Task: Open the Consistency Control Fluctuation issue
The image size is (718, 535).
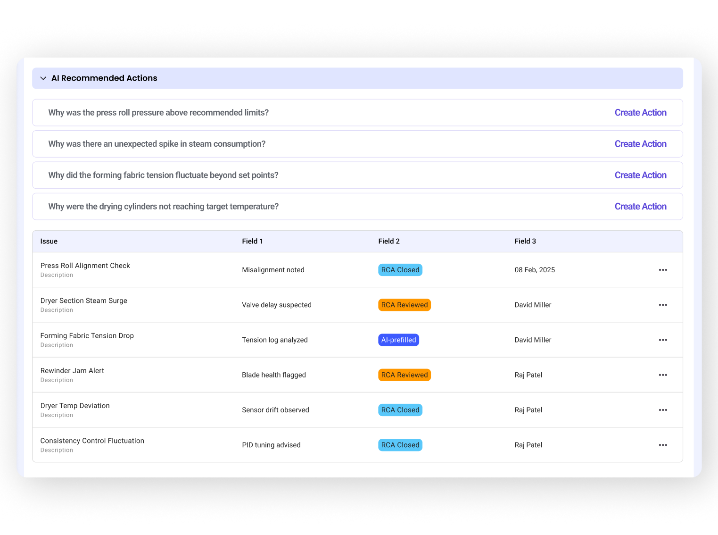Action: click(92, 441)
